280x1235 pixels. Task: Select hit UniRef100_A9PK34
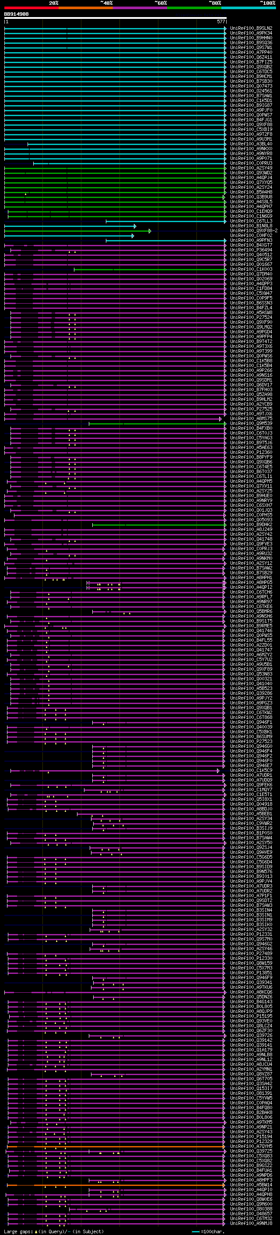[251, 33]
